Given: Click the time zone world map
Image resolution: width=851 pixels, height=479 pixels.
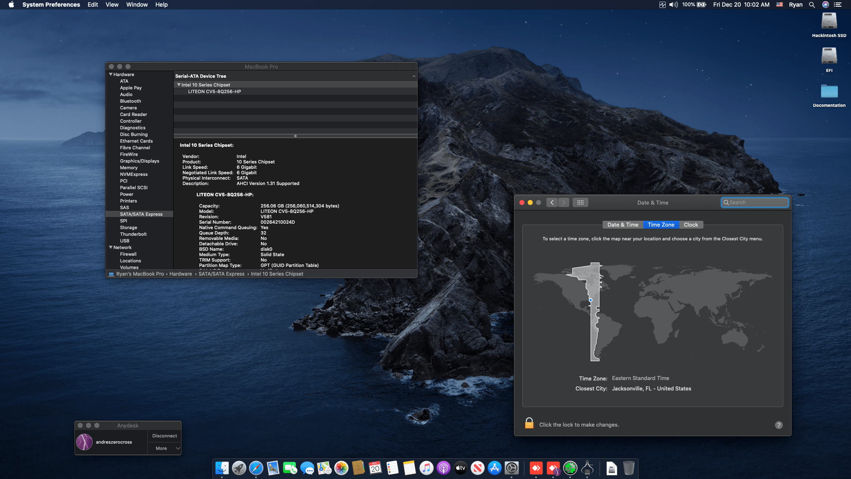Looking at the screenshot, I should click(x=652, y=312).
